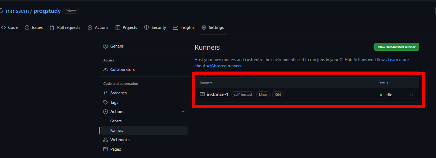Image resolution: width=436 pixels, height=158 pixels.
Task: Click the Insights graph icon
Action: 175,27
